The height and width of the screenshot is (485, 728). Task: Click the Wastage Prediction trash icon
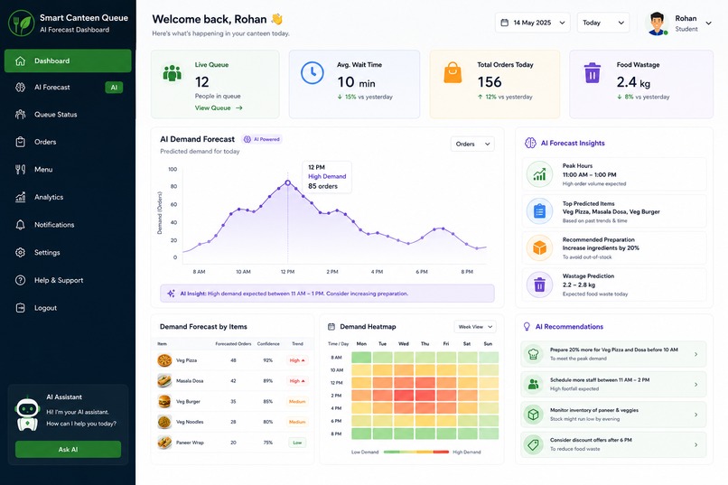pos(539,284)
